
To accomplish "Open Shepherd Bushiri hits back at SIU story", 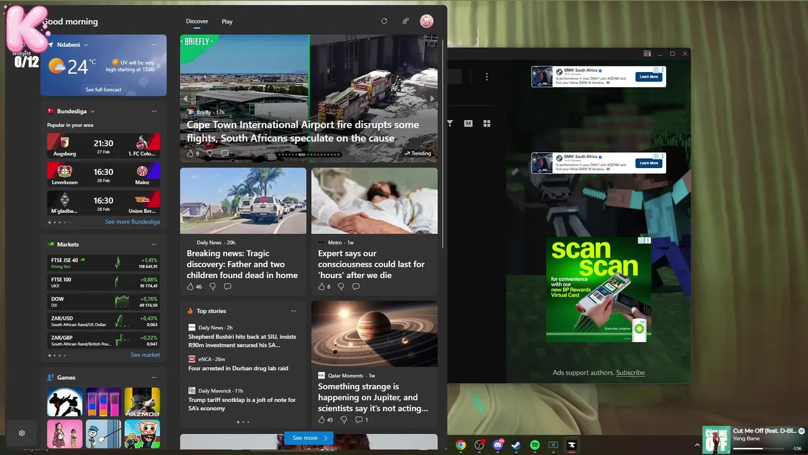I will [242, 341].
